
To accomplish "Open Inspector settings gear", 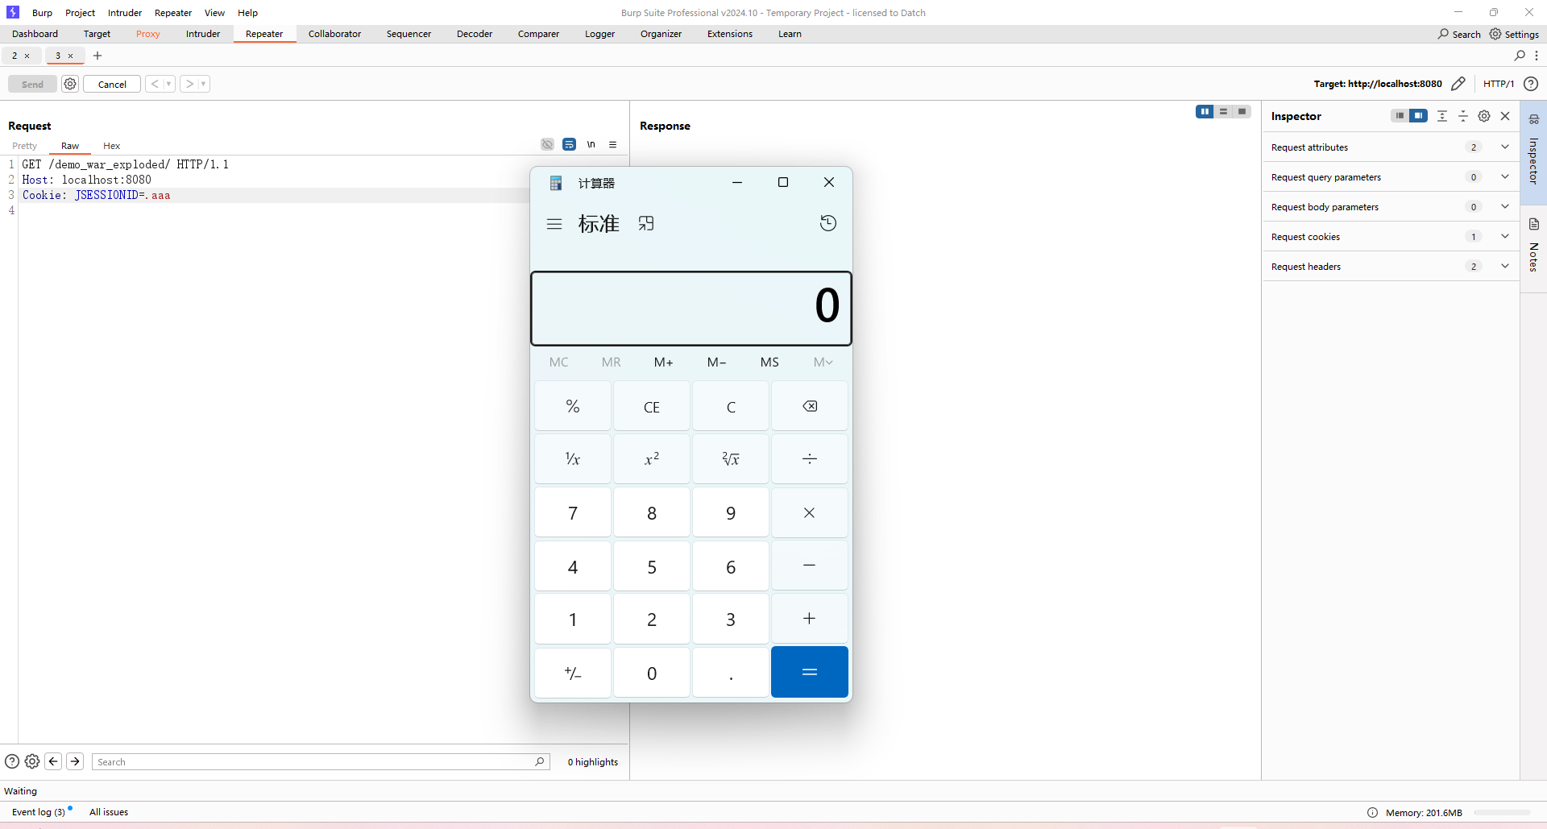I will [x=1483, y=116].
